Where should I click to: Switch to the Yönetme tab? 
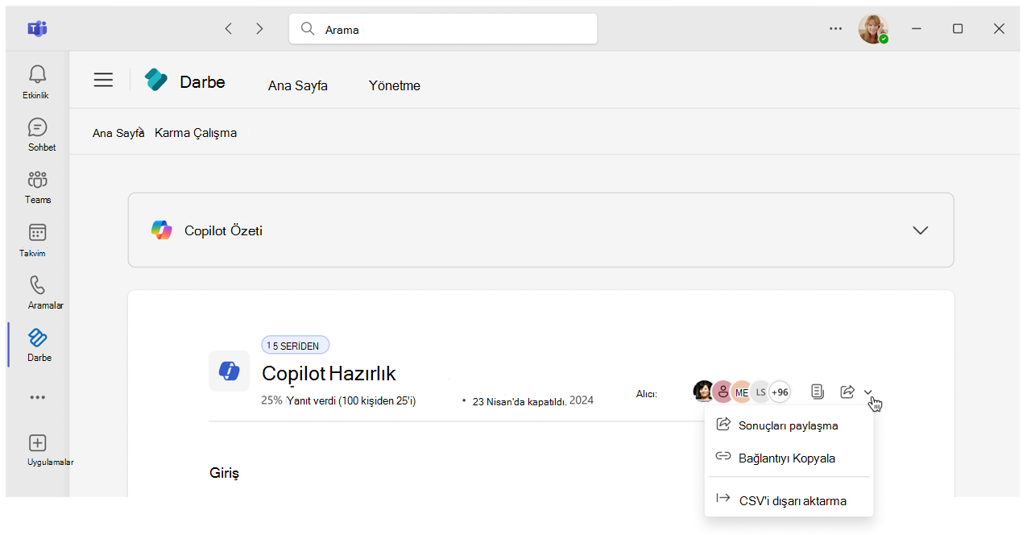[x=394, y=85]
